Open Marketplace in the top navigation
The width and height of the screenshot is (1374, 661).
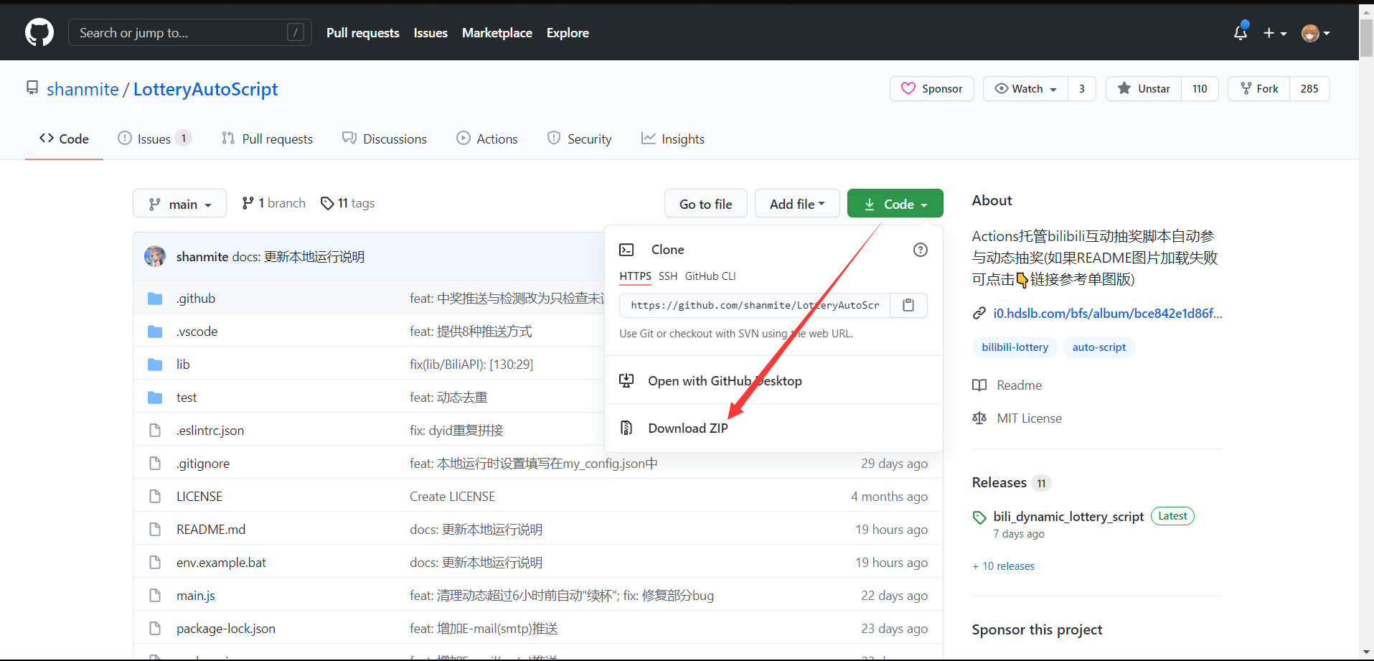[x=497, y=33]
